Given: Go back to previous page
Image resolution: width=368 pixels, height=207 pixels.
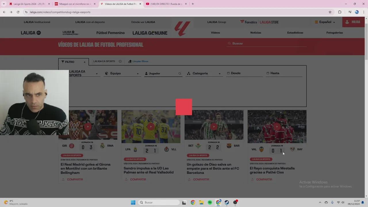Looking at the screenshot, I should tap(4, 12).
